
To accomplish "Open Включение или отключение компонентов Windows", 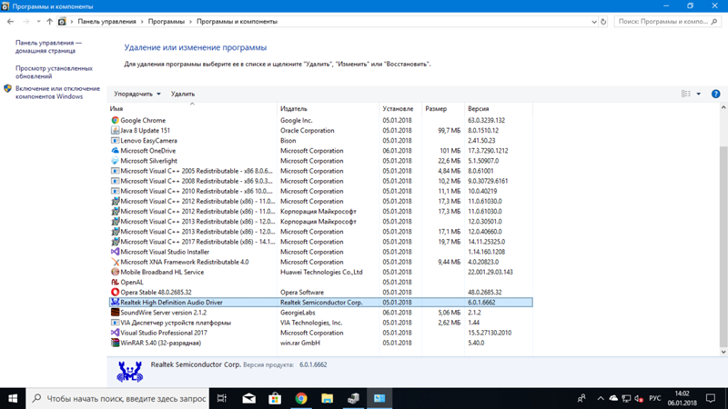I will click(57, 93).
